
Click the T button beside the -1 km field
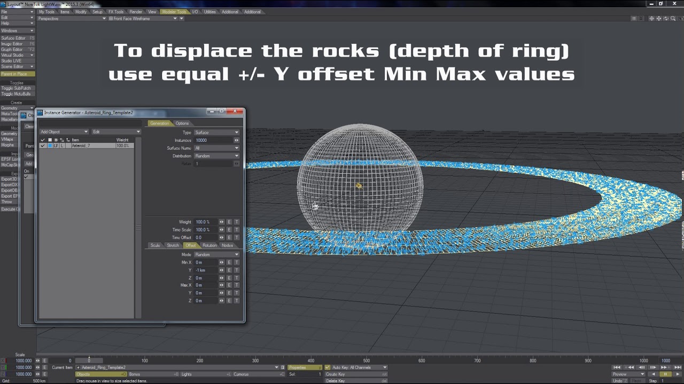[x=237, y=270]
